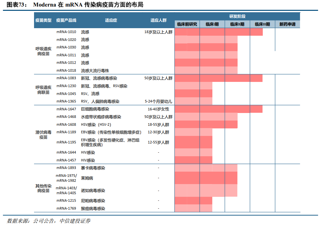
Task: Select the '其他传染病疫苗' category label
Action: coord(43,188)
